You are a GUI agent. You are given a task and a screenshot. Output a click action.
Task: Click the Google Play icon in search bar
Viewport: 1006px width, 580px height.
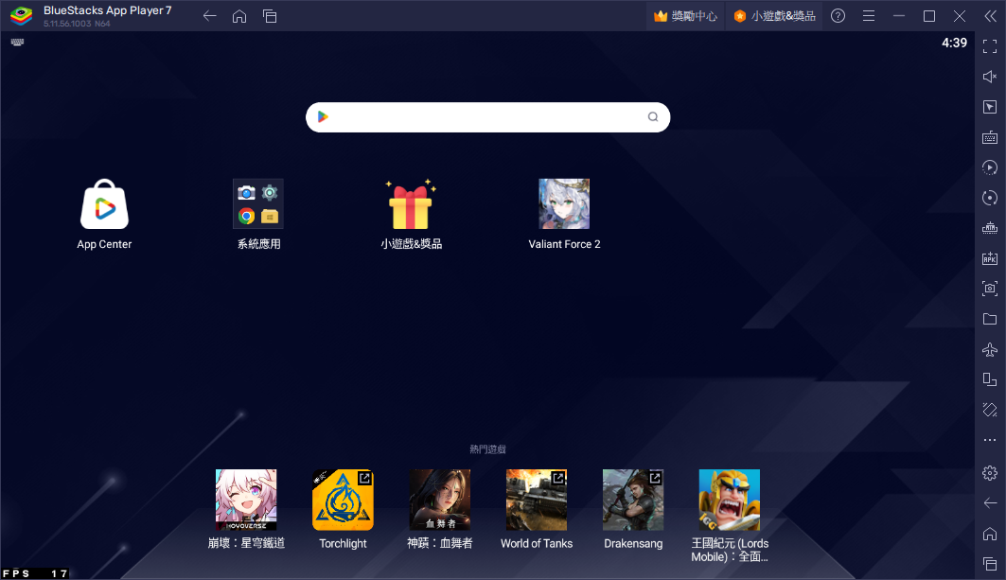[x=323, y=116]
